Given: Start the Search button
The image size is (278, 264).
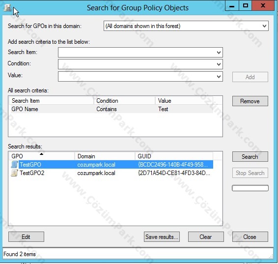Looking at the screenshot, I should pos(250,156).
